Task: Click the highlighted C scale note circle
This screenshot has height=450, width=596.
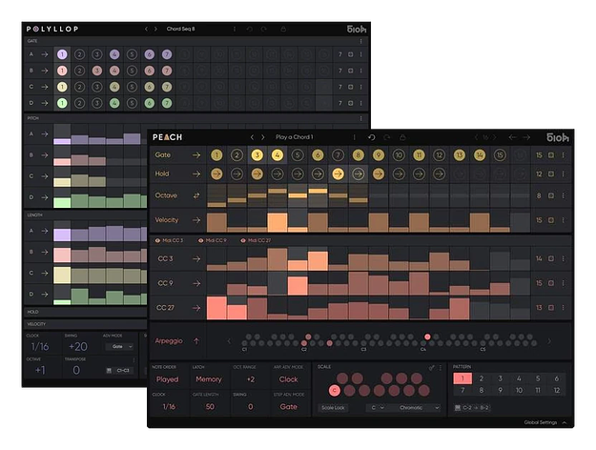Action: pos(335,390)
